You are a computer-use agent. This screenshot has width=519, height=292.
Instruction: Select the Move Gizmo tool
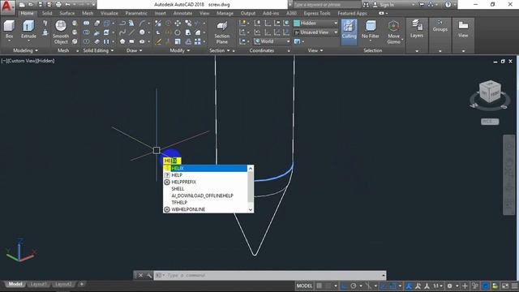pyautogui.click(x=393, y=32)
